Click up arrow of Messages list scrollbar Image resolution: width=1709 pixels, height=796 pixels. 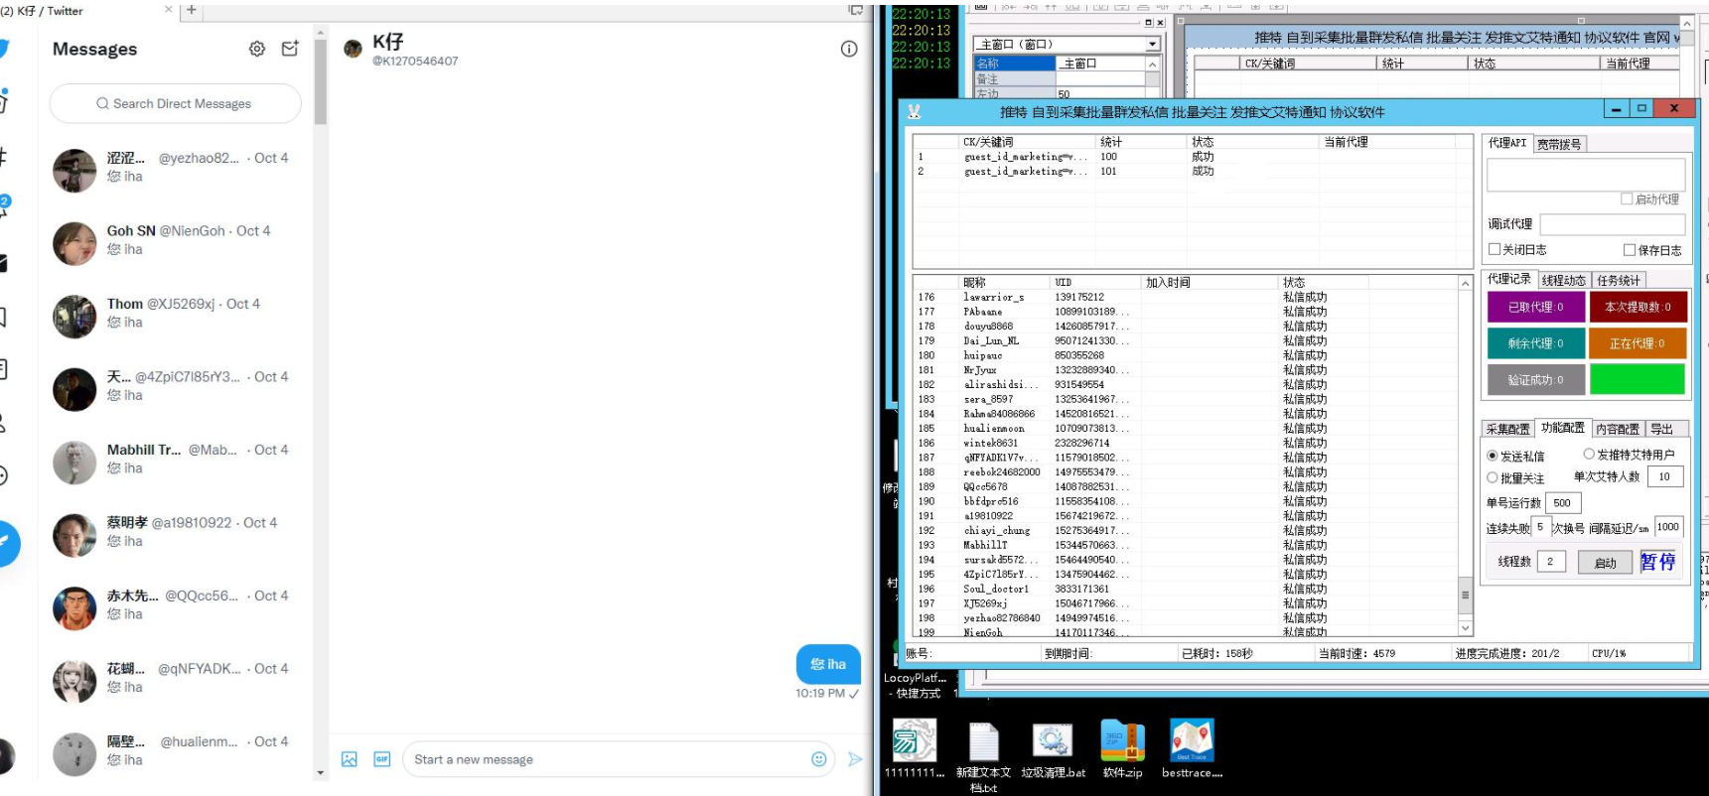pyautogui.click(x=320, y=33)
